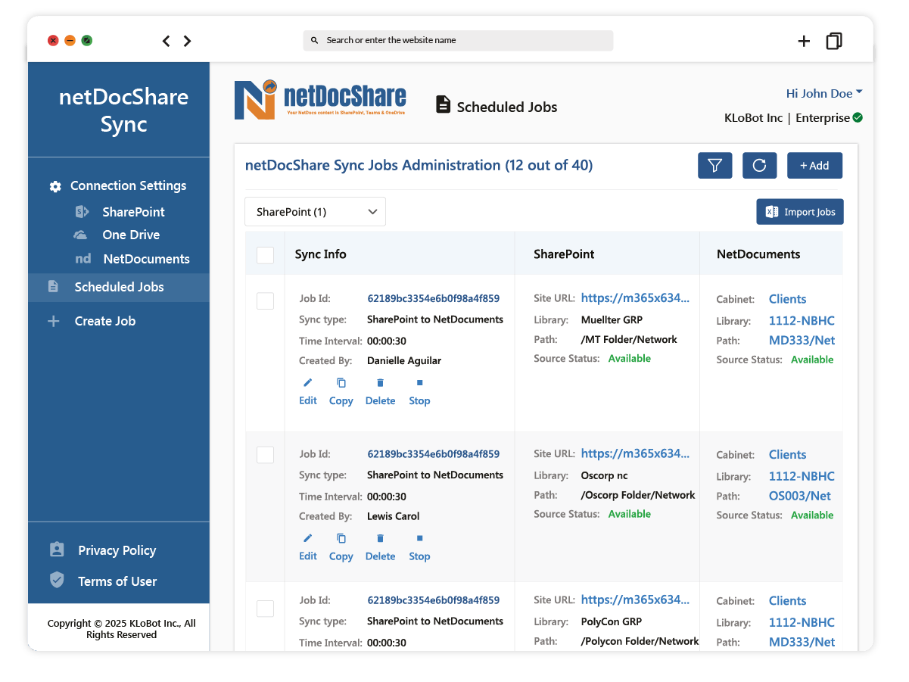Copy Lewis Carol's sync job

341,547
